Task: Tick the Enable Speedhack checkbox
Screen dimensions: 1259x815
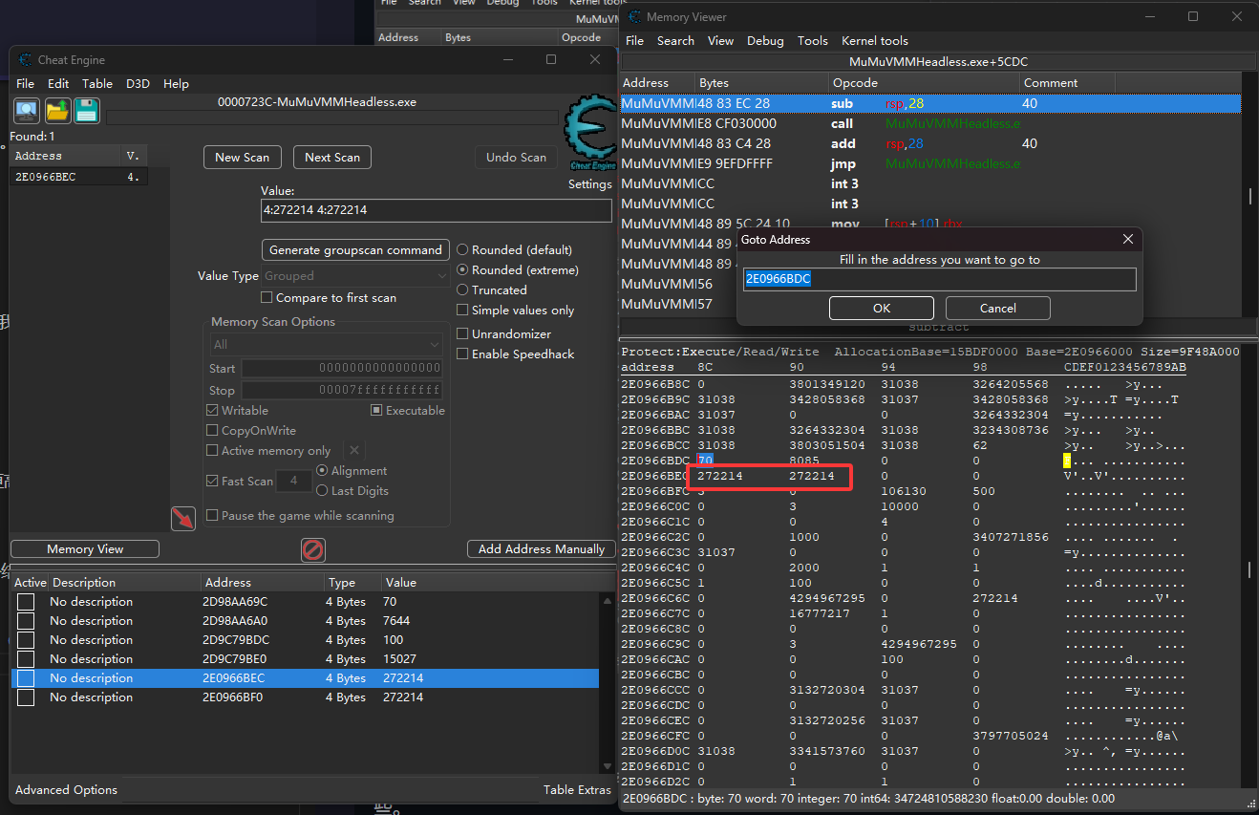Action: pos(462,354)
